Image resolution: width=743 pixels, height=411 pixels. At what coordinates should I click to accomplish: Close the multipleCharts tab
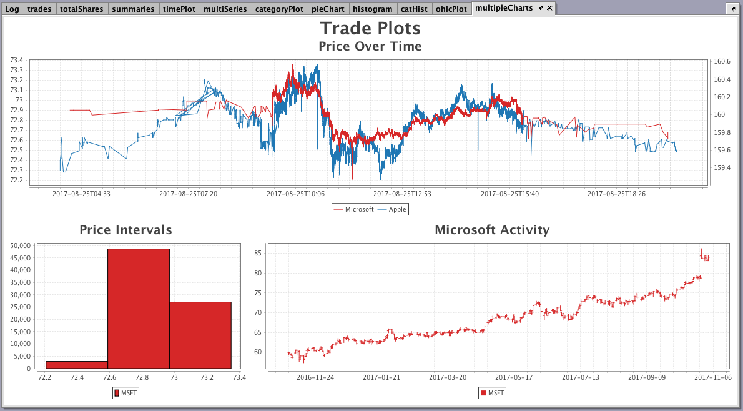coord(549,8)
